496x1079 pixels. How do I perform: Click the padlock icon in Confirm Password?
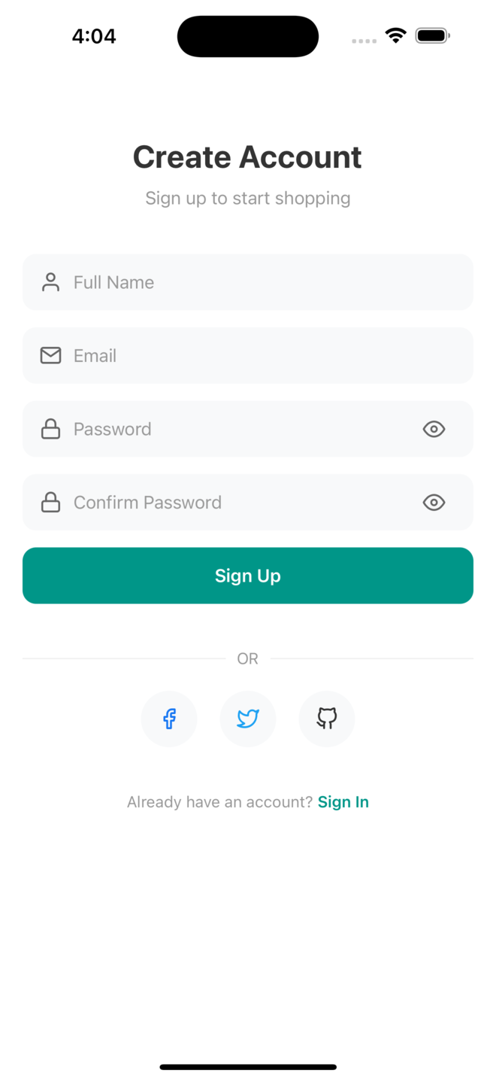50,502
